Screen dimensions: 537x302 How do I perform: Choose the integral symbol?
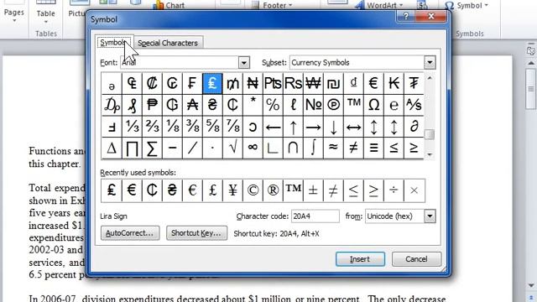tap(313, 148)
